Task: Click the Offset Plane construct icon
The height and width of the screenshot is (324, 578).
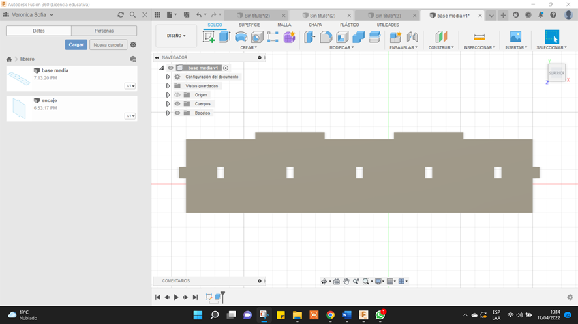Action: coord(441,37)
